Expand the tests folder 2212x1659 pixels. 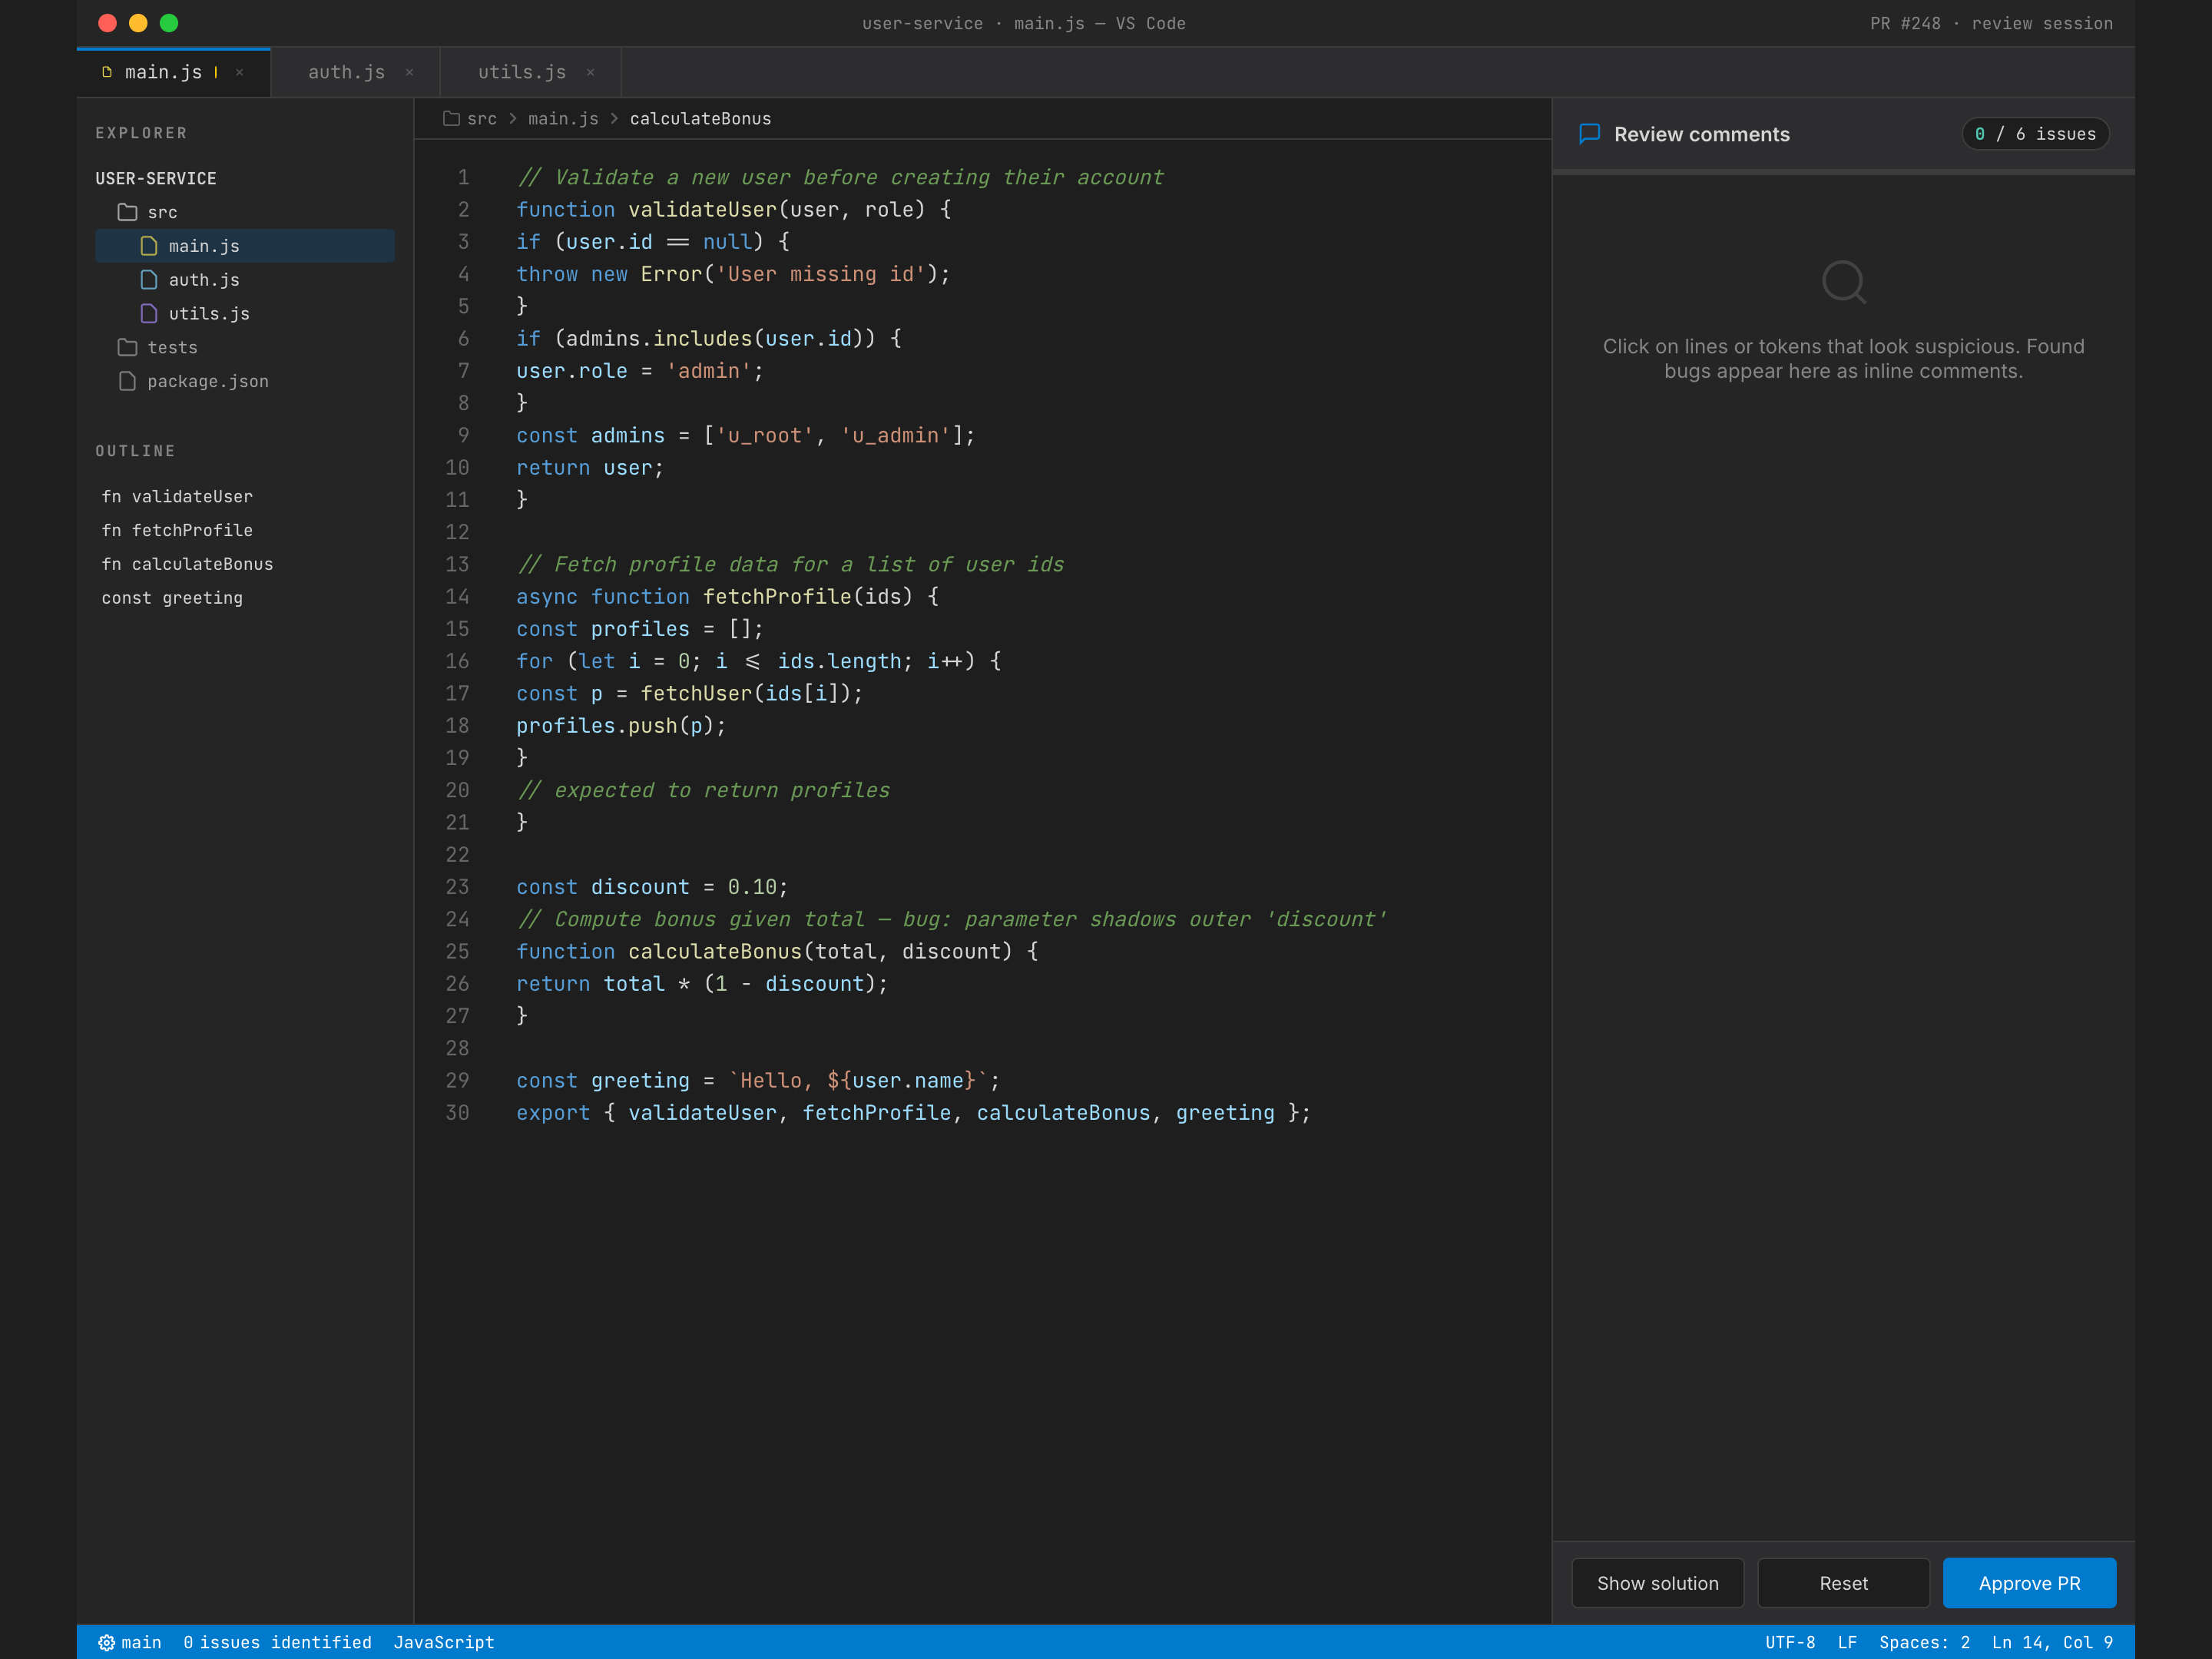245,347
